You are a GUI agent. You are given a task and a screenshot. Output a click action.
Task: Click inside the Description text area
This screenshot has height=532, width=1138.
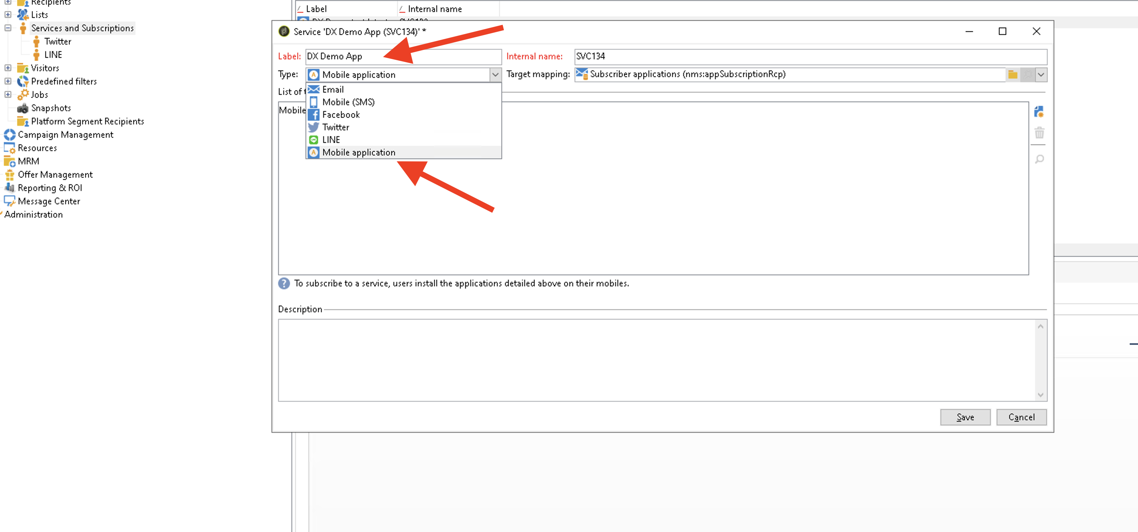pyautogui.click(x=657, y=360)
